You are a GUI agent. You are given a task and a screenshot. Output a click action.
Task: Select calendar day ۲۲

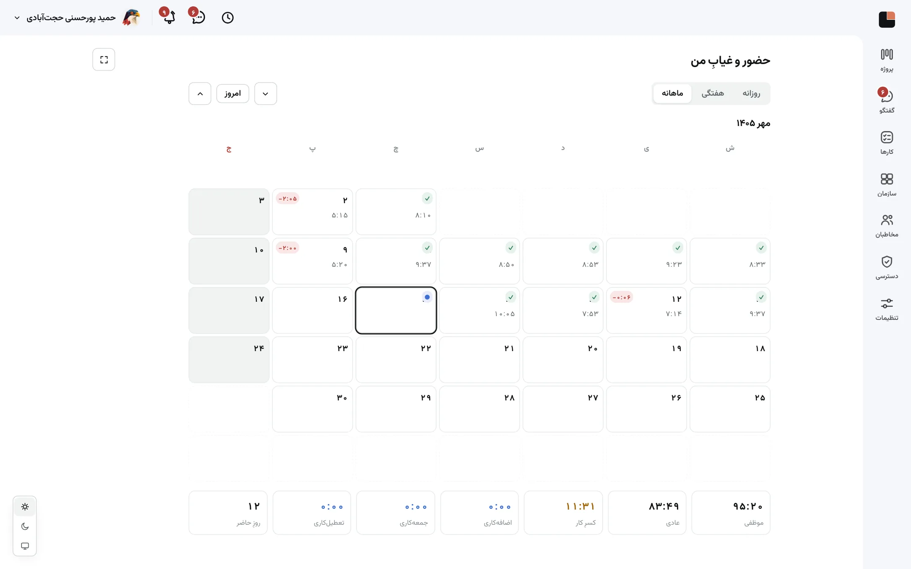pyautogui.click(x=396, y=360)
